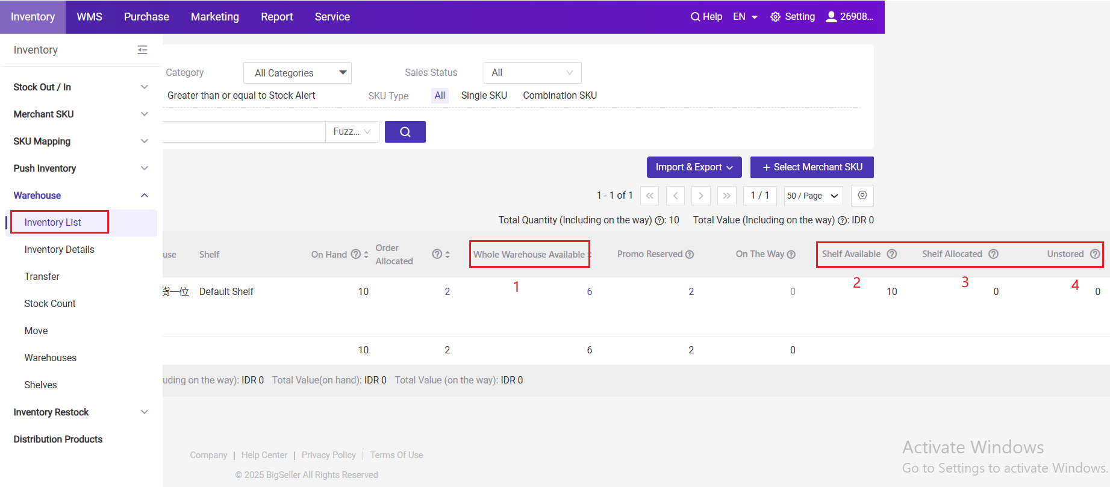This screenshot has height=487, width=1110.
Task: Click the purple search magnifier button
Action: 405,132
